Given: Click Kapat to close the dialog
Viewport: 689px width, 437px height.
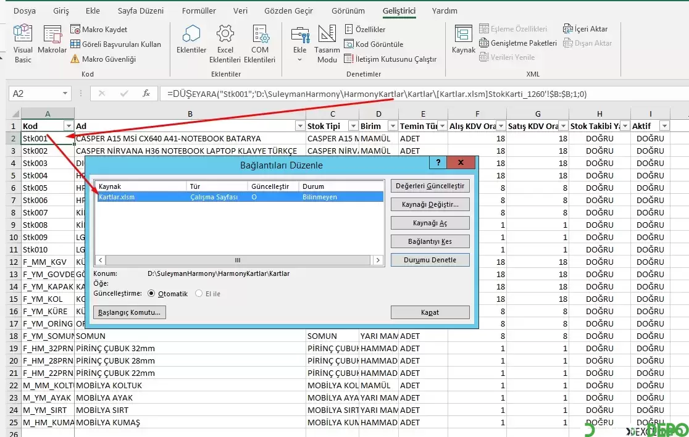Looking at the screenshot, I should click(430, 312).
